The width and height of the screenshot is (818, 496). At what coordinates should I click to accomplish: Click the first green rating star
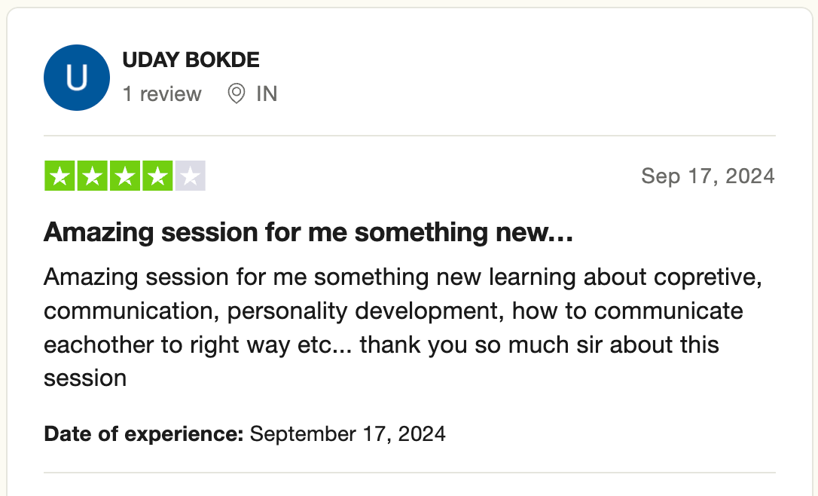click(x=60, y=176)
